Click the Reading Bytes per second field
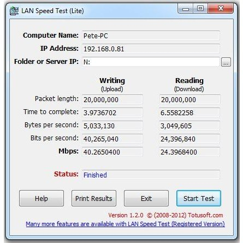The image size is (243, 243). click(189, 126)
